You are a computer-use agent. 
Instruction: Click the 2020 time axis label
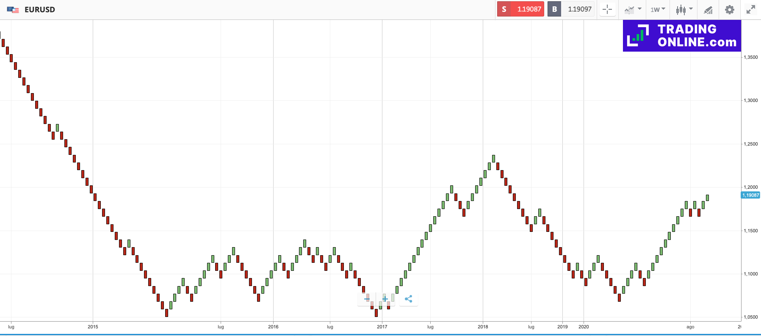(584, 327)
